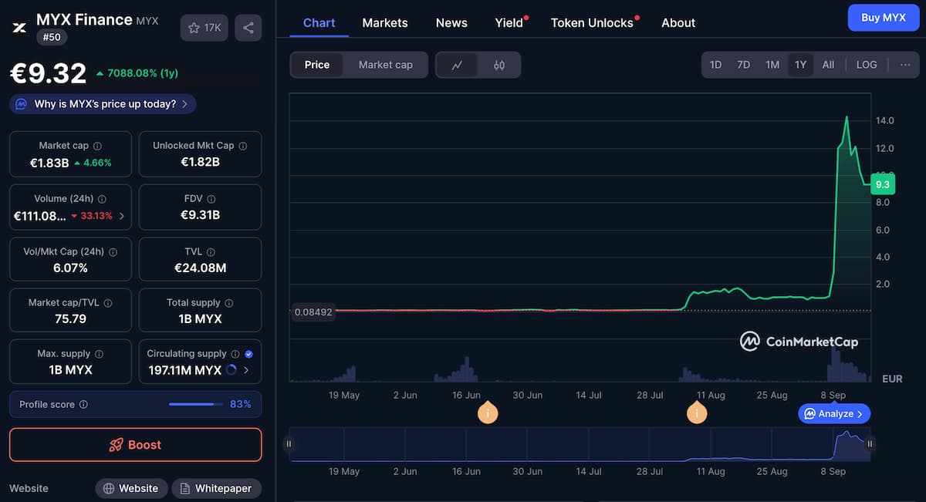The image size is (926, 502).
Task: Set chart range to All
Action: [x=828, y=65]
